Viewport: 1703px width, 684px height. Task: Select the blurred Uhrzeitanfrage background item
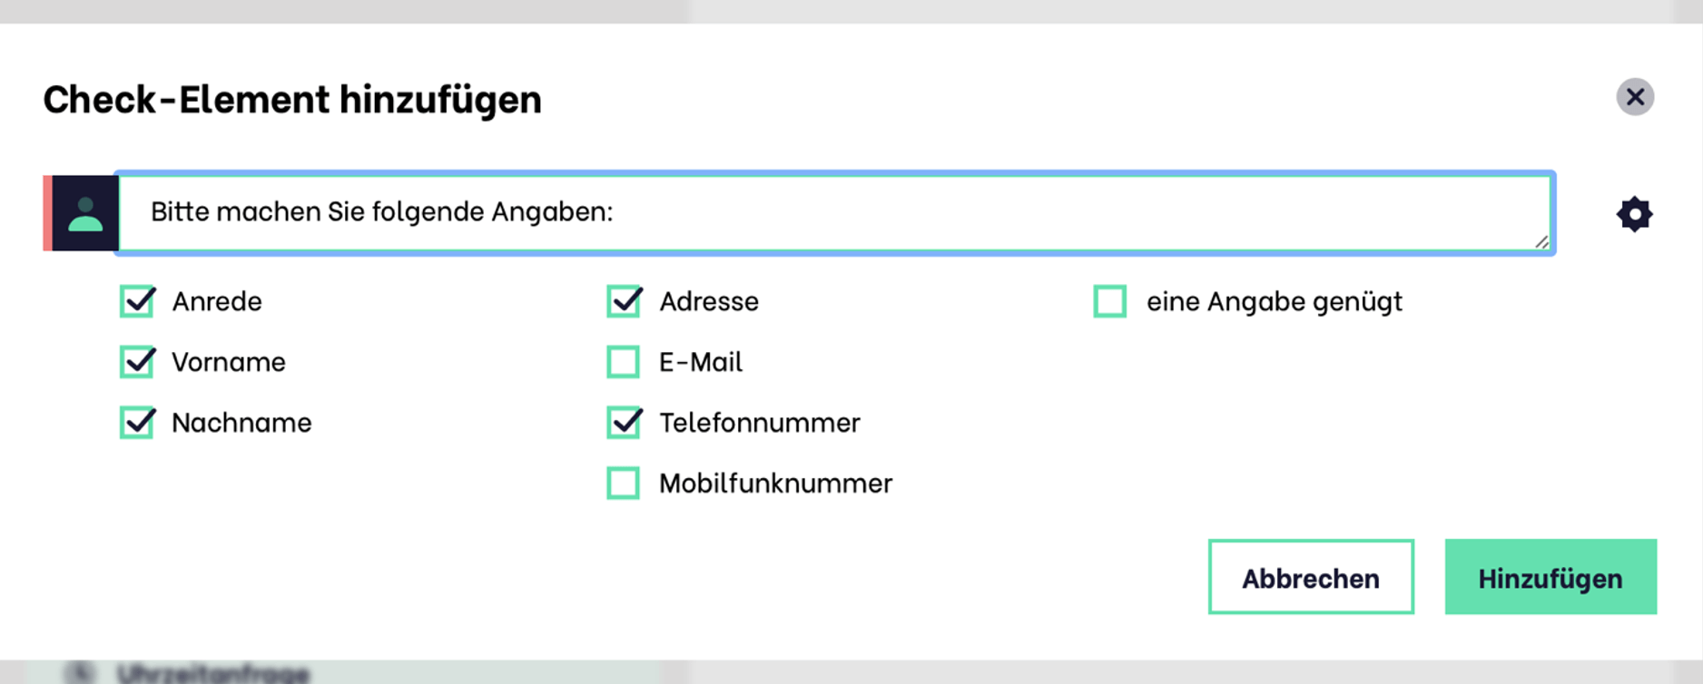[x=212, y=673]
